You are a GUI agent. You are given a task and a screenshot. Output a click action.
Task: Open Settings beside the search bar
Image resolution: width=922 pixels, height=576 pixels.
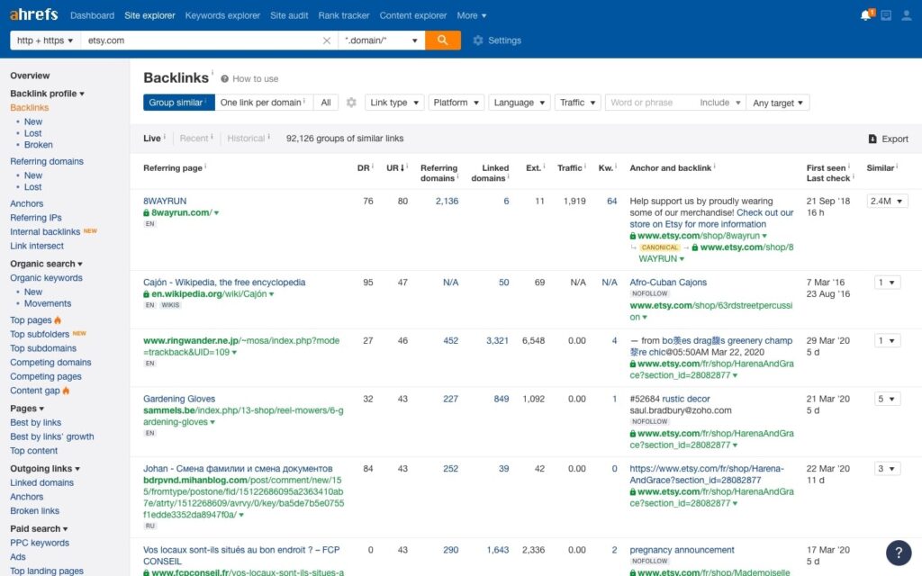(x=497, y=40)
